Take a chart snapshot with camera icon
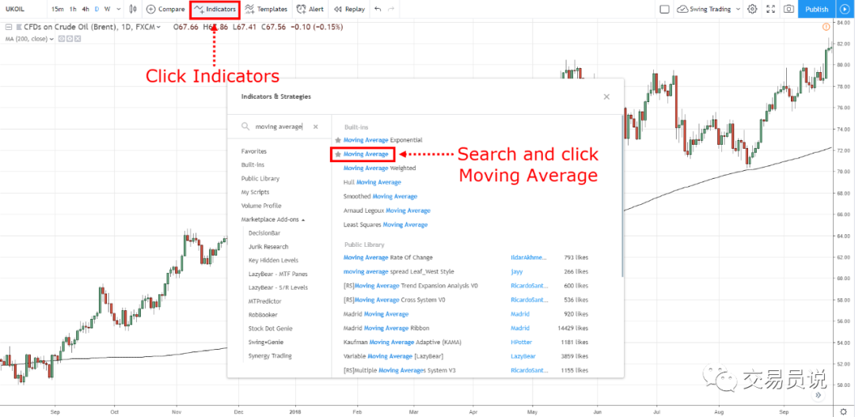Viewport: 855px width, 417px height. pyautogui.click(x=788, y=9)
